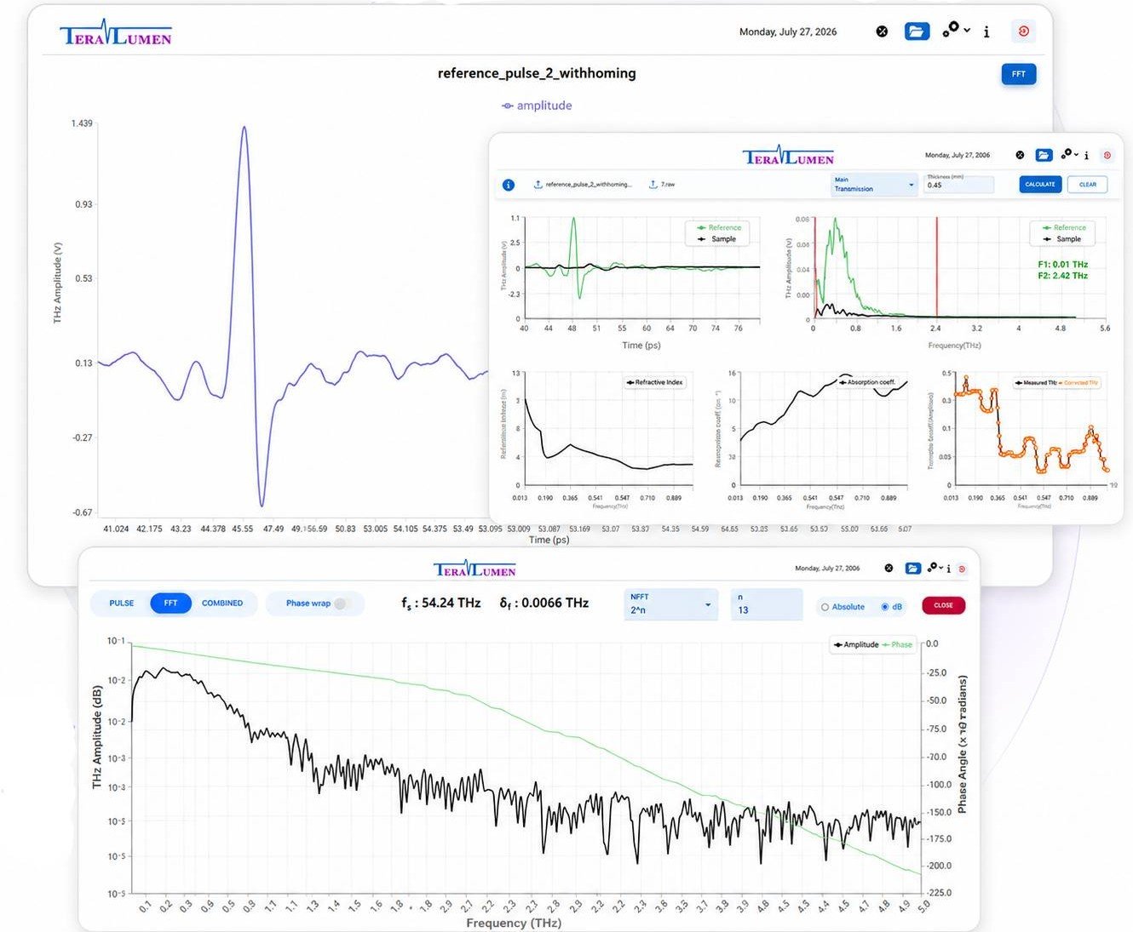Click the red exit icon in the main pulse window
This screenshot has width=1133, height=932.
click(x=1024, y=31)
